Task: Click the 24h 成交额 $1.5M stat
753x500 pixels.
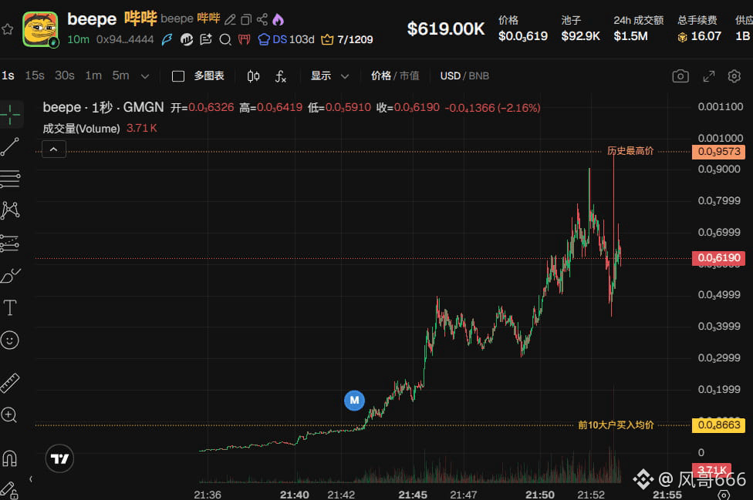Action: (x=638, y=29)
